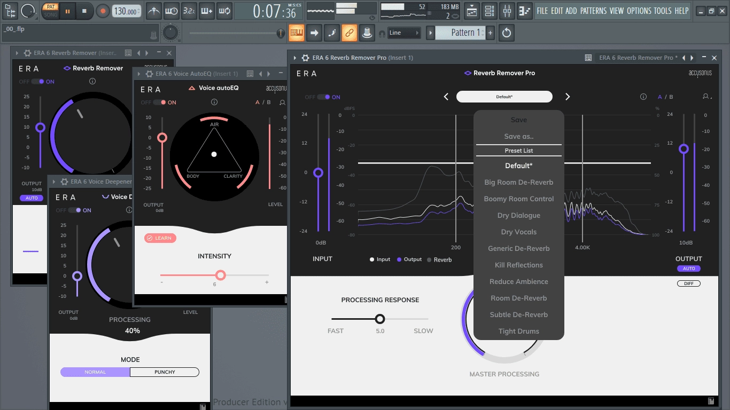The image size is (730, 410).
Task: Choose Tight Drums preset
Action: 519,331
